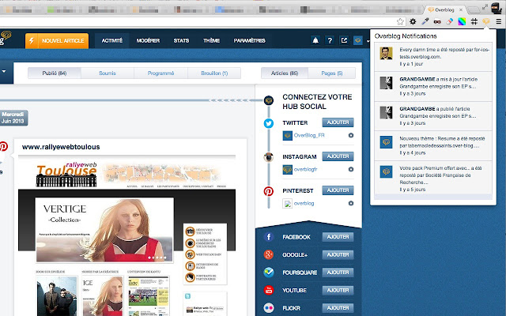Click the Connectez votre hub social logo icon
The height and width of the screenshot is (316, 506).
269,100
